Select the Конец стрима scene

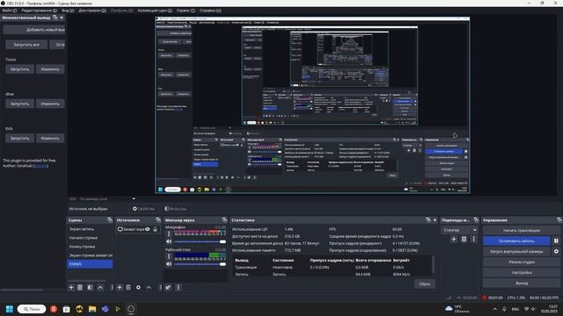pyautogui.click(x=90, y=247)
